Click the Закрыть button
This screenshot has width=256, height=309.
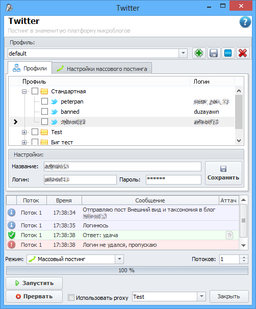(x=229, y=296)
